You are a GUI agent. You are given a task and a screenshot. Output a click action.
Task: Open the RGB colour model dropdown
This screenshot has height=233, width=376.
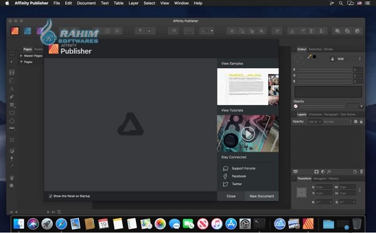(349, 59)
